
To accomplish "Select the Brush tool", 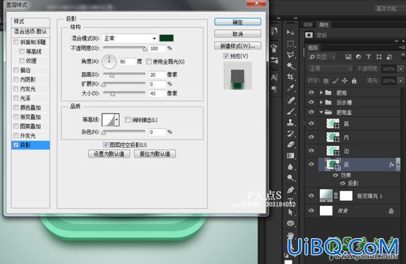I will (290, 111).
